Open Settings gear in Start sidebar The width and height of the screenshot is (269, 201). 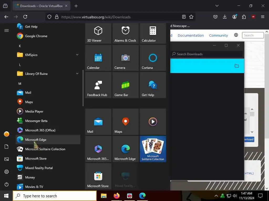[7, 172]
